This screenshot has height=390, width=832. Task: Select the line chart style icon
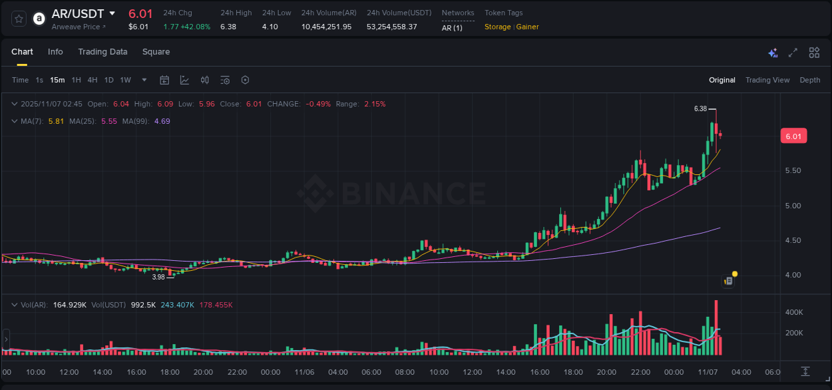(184, 80)
